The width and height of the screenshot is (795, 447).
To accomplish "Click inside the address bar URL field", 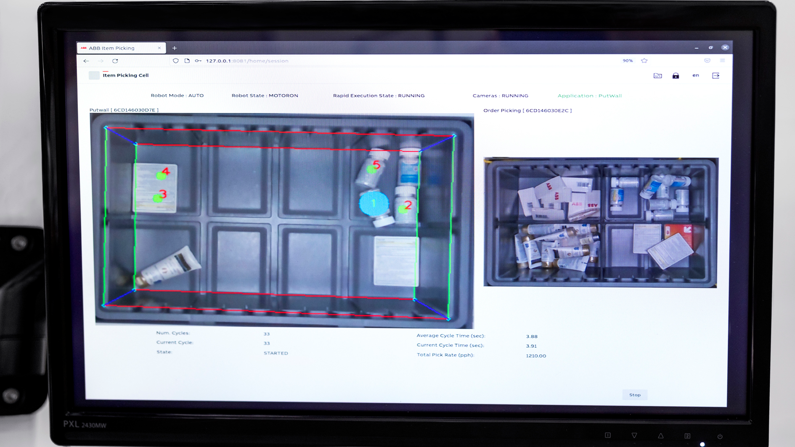I will (294, 61).
